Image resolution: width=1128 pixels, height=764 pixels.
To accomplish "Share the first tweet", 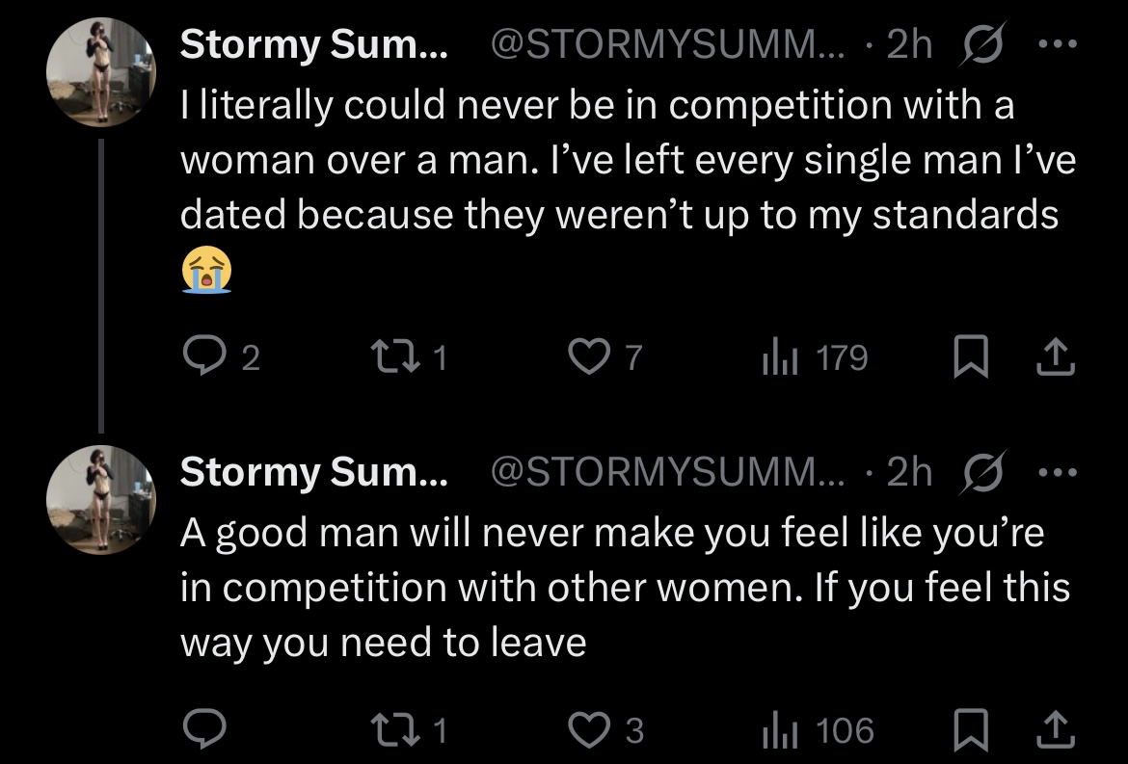I will click(x=1056, y=357).
